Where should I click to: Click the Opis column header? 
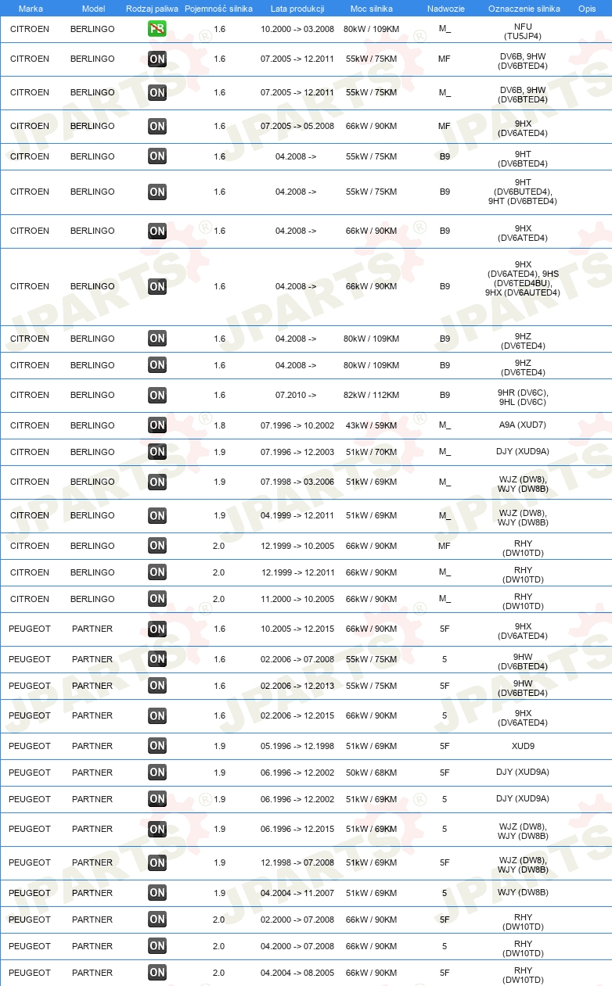tap(587, 9)
